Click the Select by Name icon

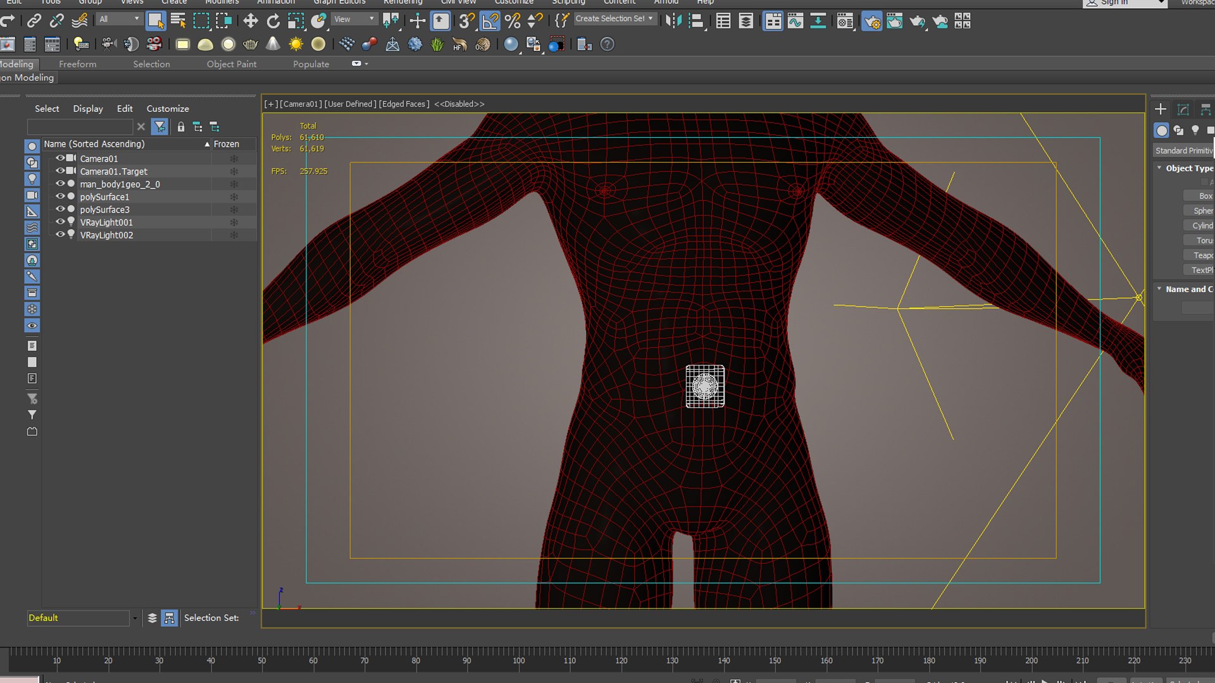pyautogui.click(x=178, y=21)
